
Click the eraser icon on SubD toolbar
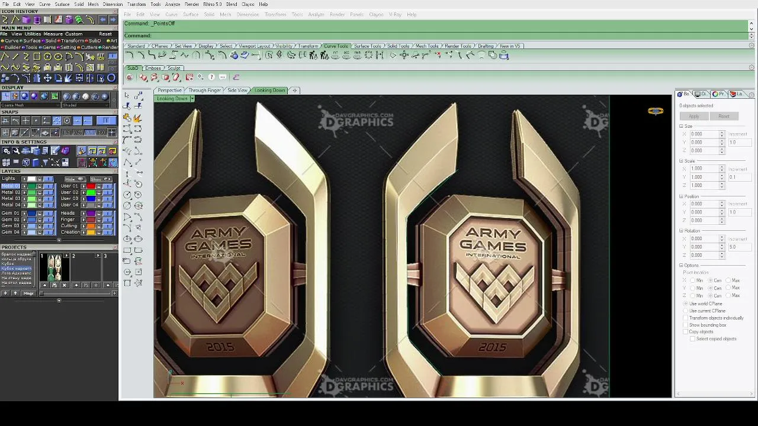(236, 77)
